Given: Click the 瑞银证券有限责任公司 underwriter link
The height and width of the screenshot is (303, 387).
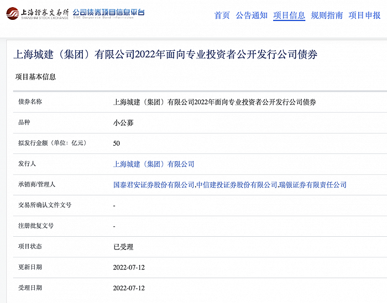Looking at the screenshot, I should pyautogui.click(x=313, y=185).
